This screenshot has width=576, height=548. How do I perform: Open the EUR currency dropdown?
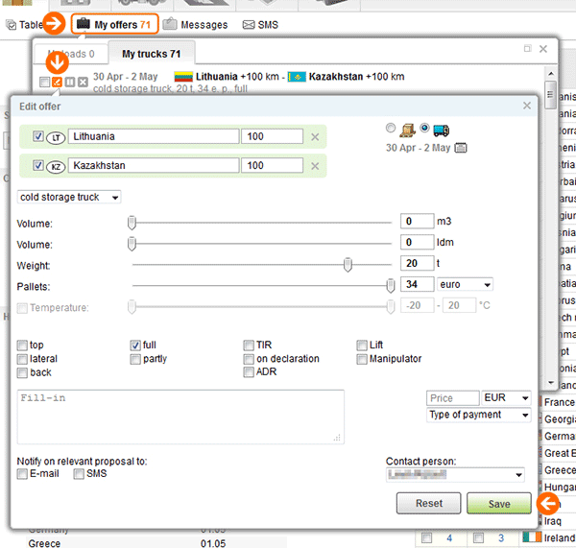click(x=506, y=397)
